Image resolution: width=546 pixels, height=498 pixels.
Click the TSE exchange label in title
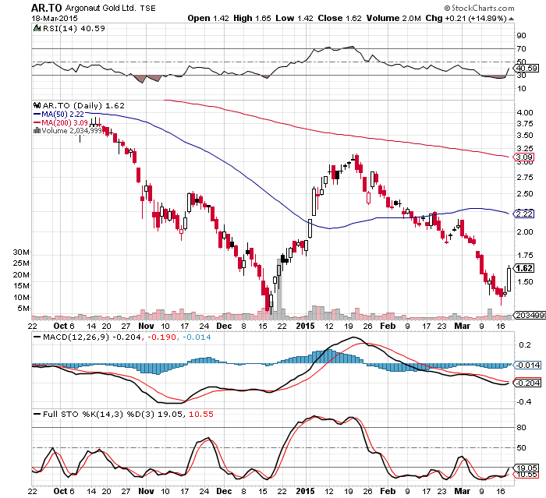coord(148,9)
